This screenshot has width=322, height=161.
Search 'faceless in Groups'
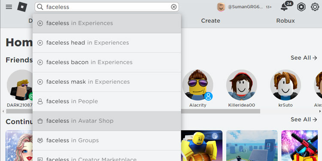pos(107,140)
